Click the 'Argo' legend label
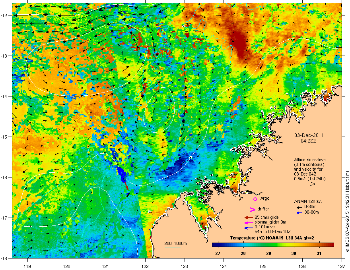The image size is (350, 270). pos(265,198)
